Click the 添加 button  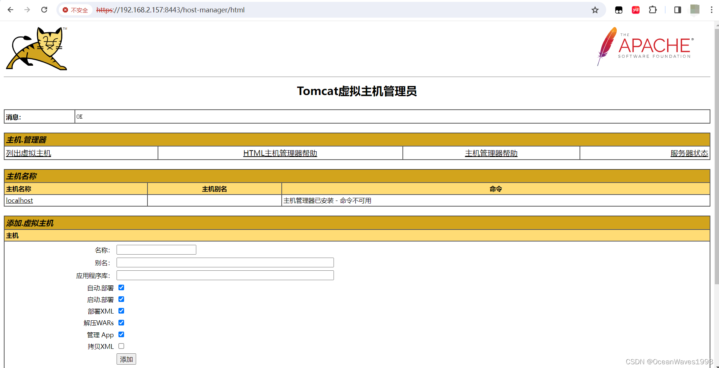click(x=126, y=359)
